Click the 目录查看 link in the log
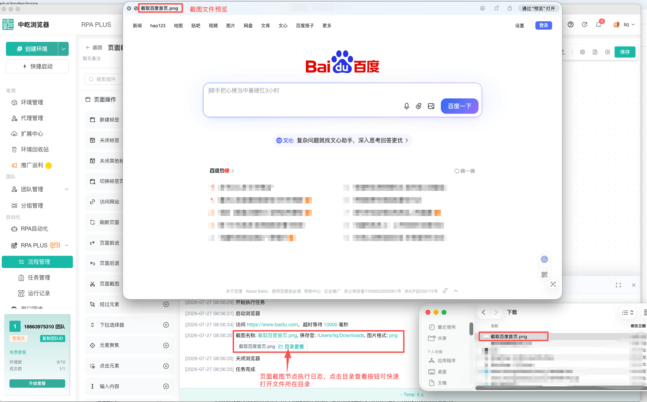 pyautogui.click(x=291, y=347)
